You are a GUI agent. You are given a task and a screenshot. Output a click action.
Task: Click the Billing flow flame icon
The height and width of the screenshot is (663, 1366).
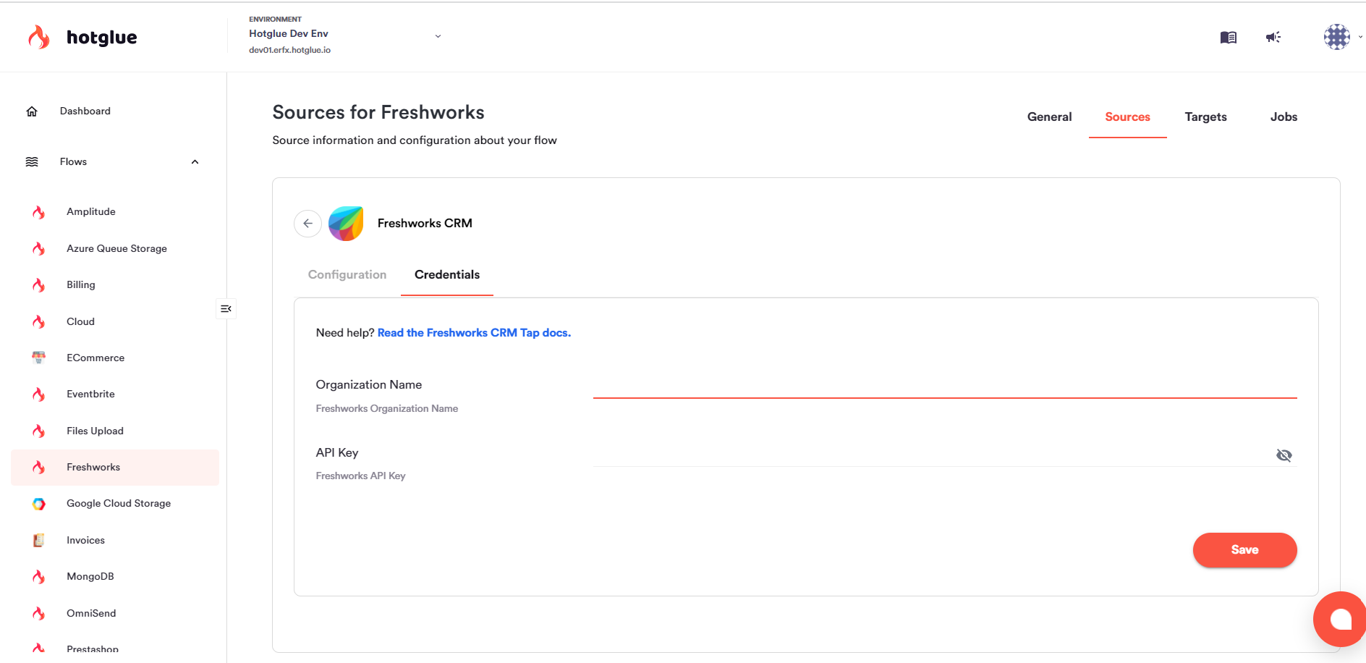[x=39, y=285]
